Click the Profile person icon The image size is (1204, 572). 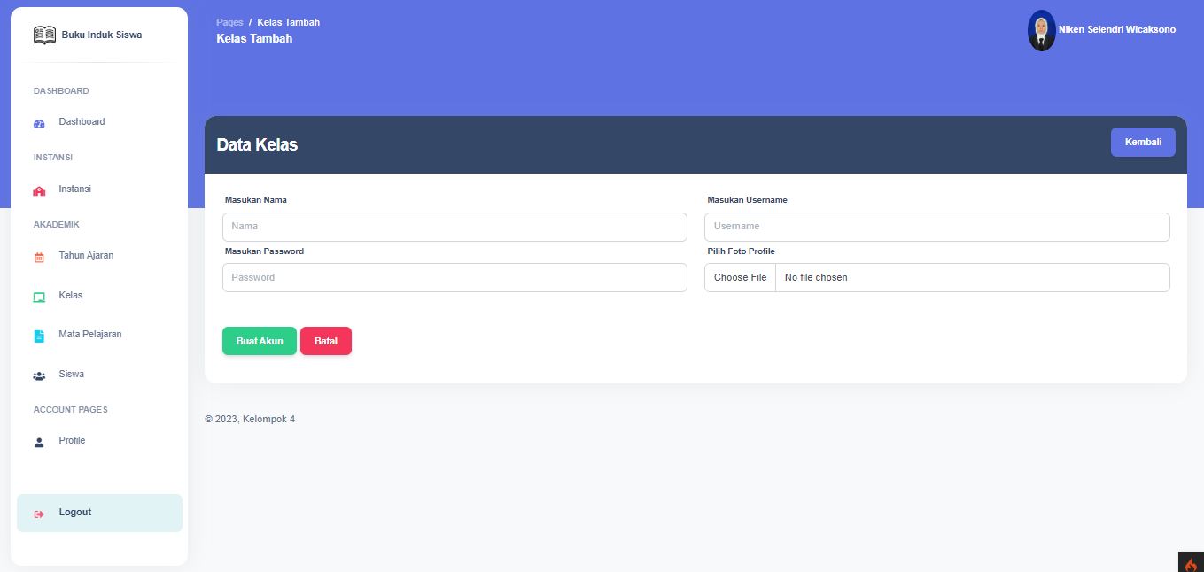(x=39, y=442)
